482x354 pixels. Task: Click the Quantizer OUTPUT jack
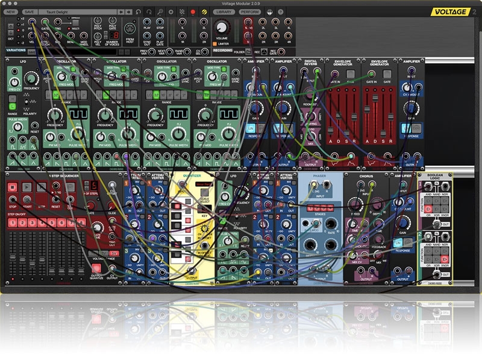(x=192, y=271)
